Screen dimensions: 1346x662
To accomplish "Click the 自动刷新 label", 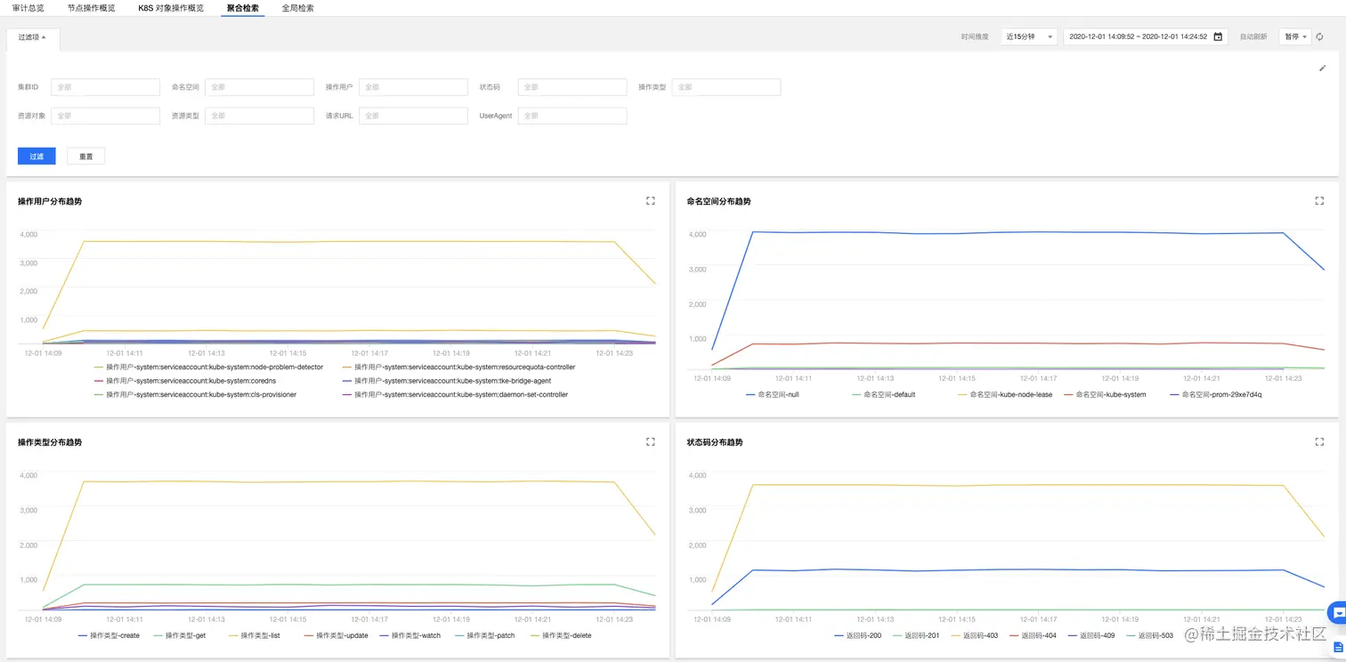I will pos(1253,36).
